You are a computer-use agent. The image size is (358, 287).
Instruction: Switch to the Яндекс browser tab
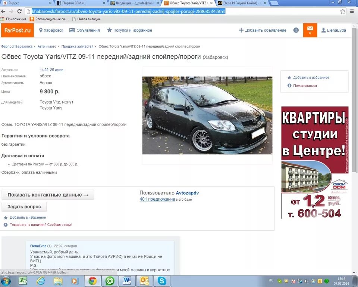pyautogui.click(x=26, y=3)
